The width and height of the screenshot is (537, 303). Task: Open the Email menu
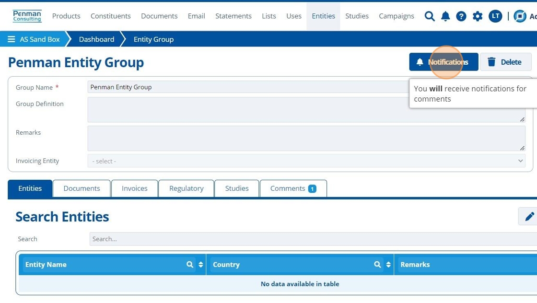(x=196, y=16)
